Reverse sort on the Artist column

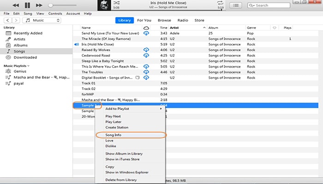[x=188, y=28]
